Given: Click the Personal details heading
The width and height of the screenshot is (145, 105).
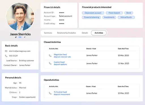Looking at the screenshot, I should 13,78.
